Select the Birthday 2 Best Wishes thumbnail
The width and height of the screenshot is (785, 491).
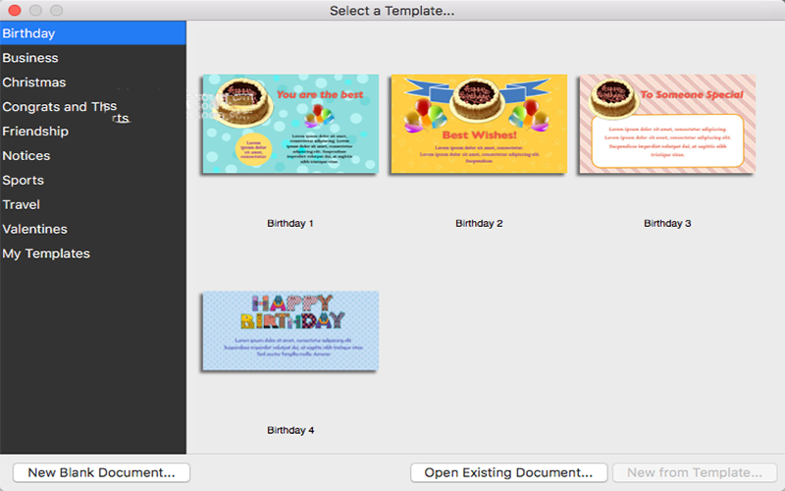point(479,124)
